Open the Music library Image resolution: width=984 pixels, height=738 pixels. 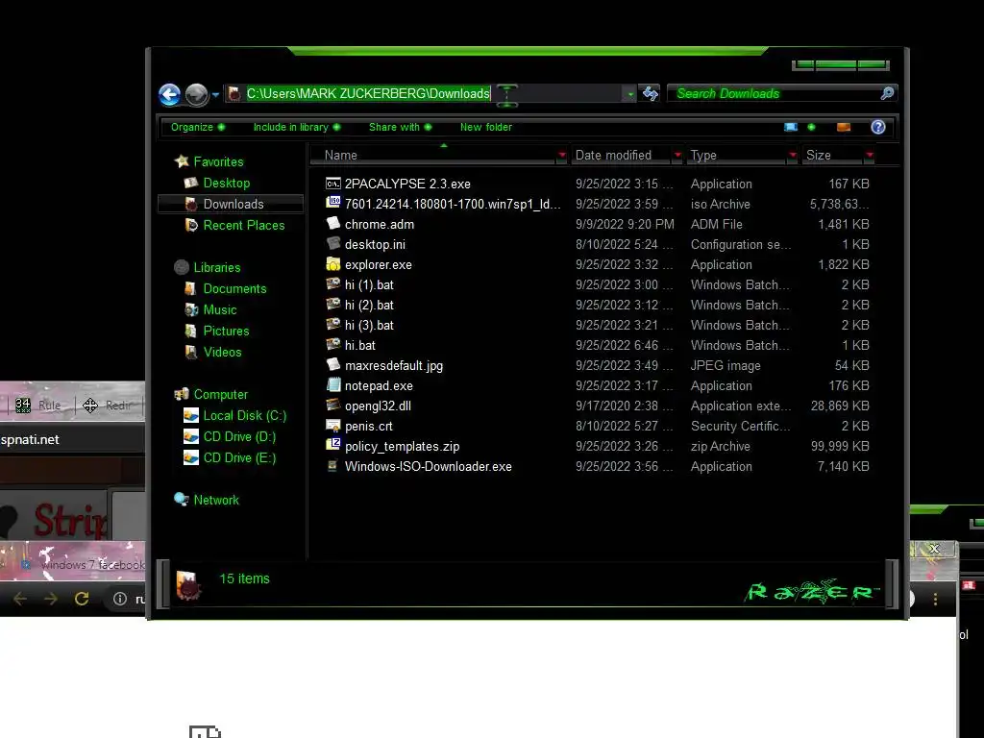click(x=220, y=310)
